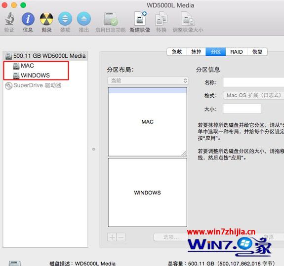Click the red close window button
This screenshot has height=266, width=284.
click(x=4, y=5)
